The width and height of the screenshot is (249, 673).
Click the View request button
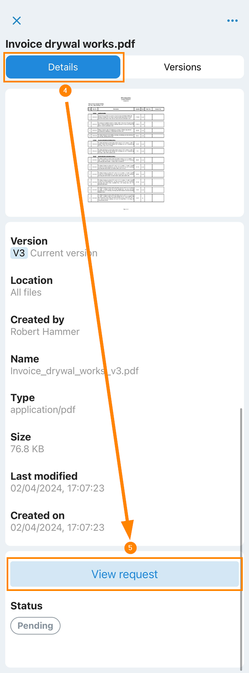click(124, 574)
